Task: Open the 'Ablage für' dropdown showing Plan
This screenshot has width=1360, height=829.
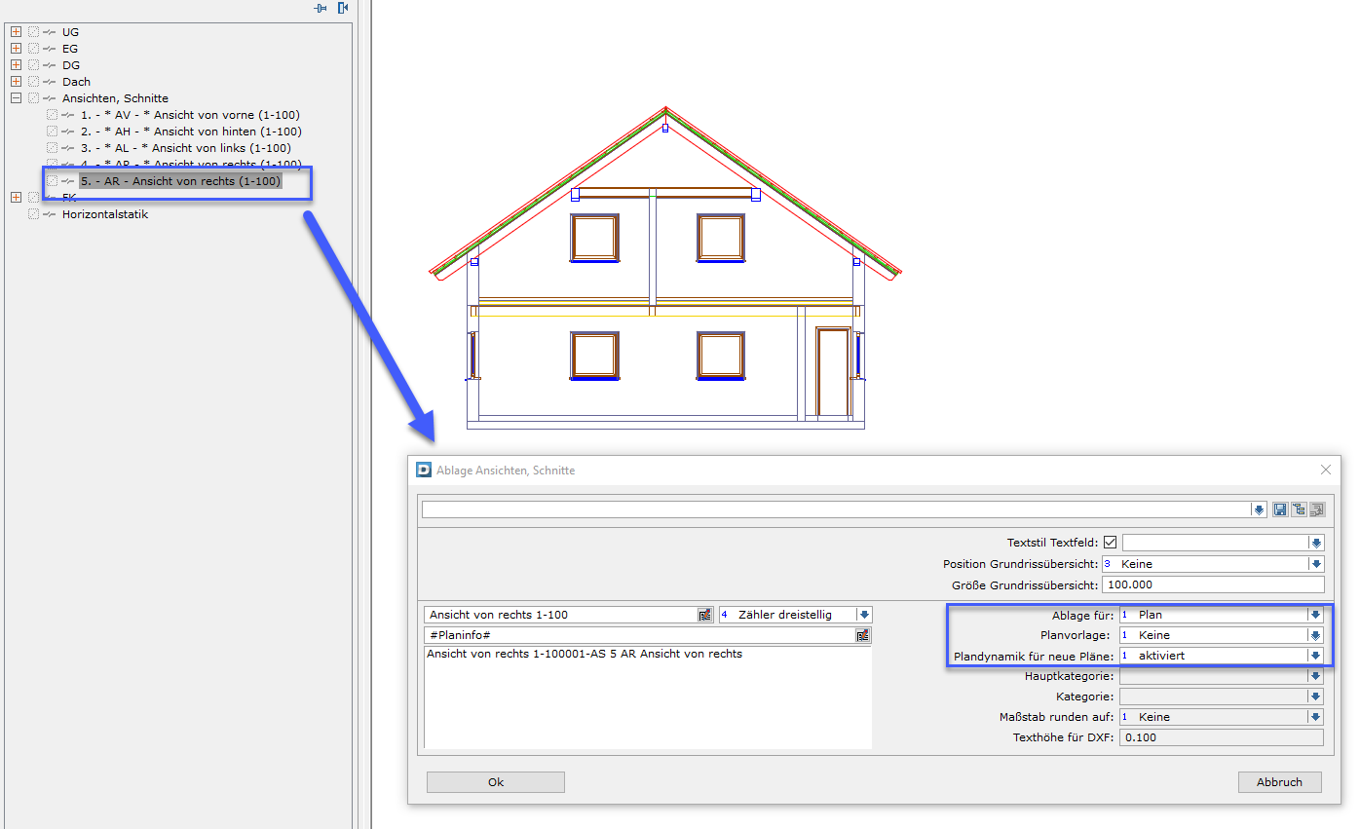Action: click(x=1314, y=615)
